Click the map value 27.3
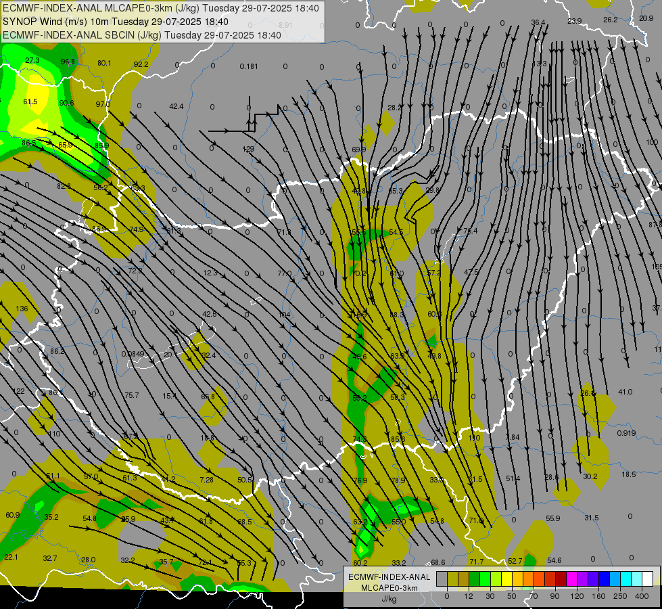Image resolution: width=662 pixels, height=609 pixels. click(32, 60)
